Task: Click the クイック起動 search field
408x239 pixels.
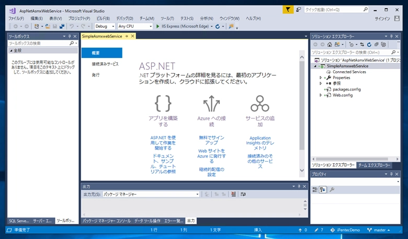Action: [x=336, y=9]
